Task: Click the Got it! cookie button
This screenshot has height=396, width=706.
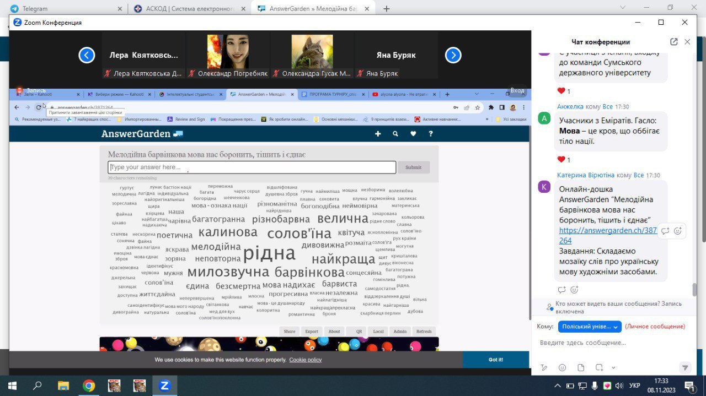Action: click(x=496, y=360)
